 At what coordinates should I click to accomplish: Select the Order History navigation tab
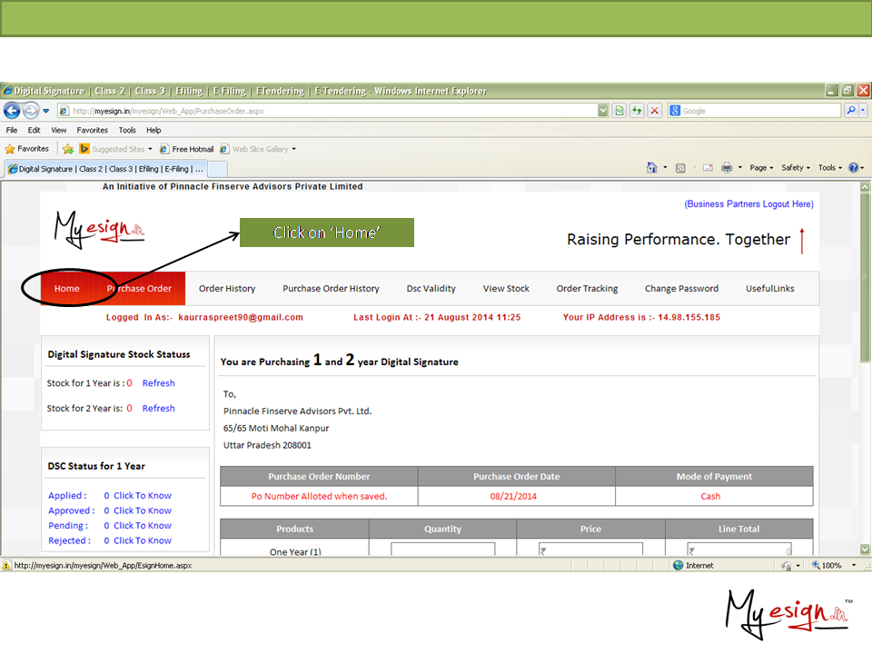point(227,289)
